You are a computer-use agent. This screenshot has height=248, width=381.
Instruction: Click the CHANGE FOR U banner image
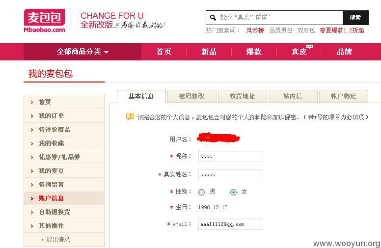pos(123,20)
